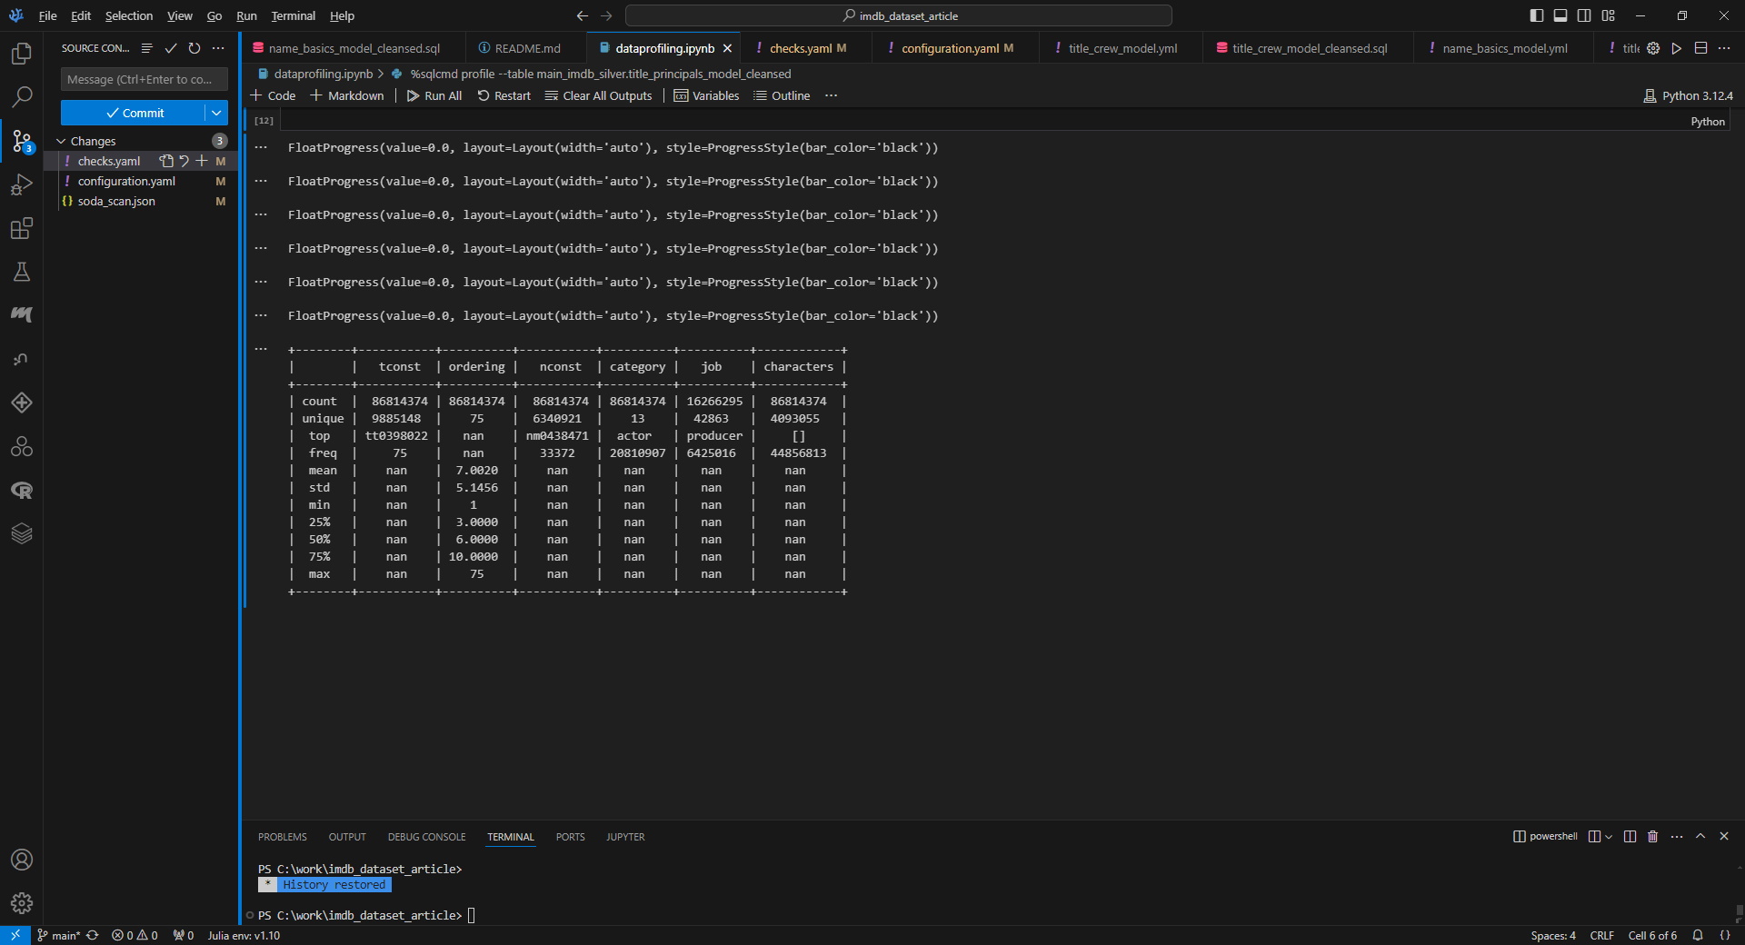This screenshot has height=945, width=1745.
Task: Open the Testing flask icon
Action: (x=22, y=272)
